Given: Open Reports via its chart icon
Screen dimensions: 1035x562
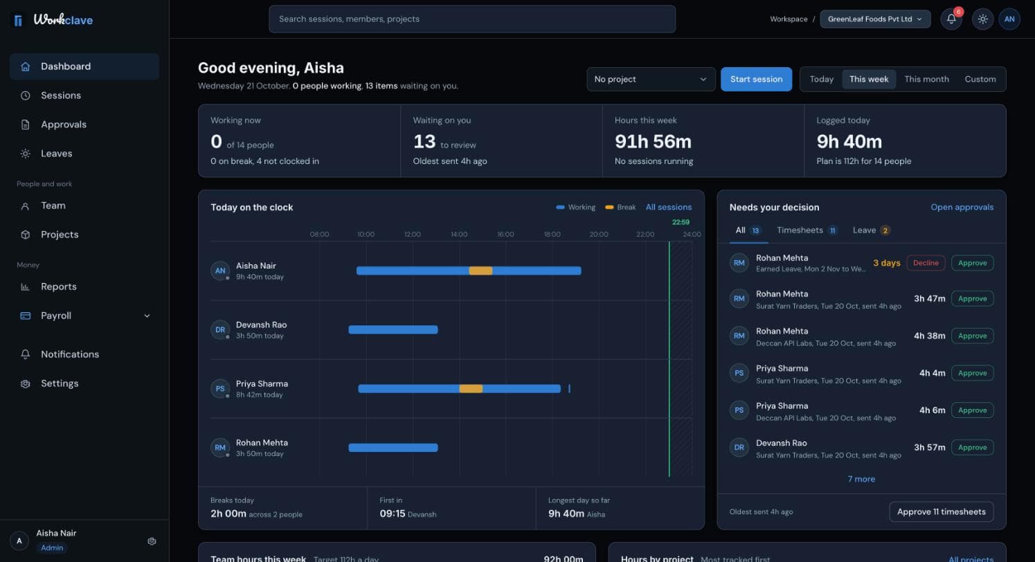Looking at the screenshot, I should (x=26, y=287).
